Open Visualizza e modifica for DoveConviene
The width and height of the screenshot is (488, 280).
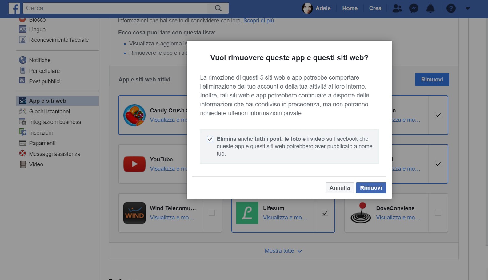click(398, 218)
